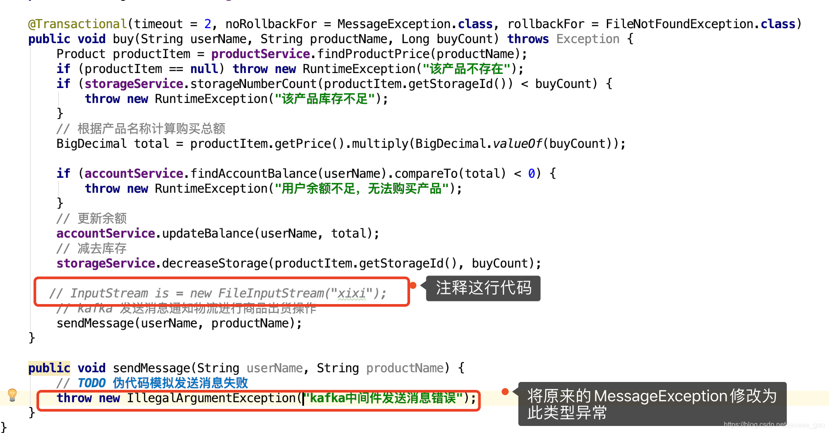
Task: Click the comment 更新余额
Action: (92, 218)
